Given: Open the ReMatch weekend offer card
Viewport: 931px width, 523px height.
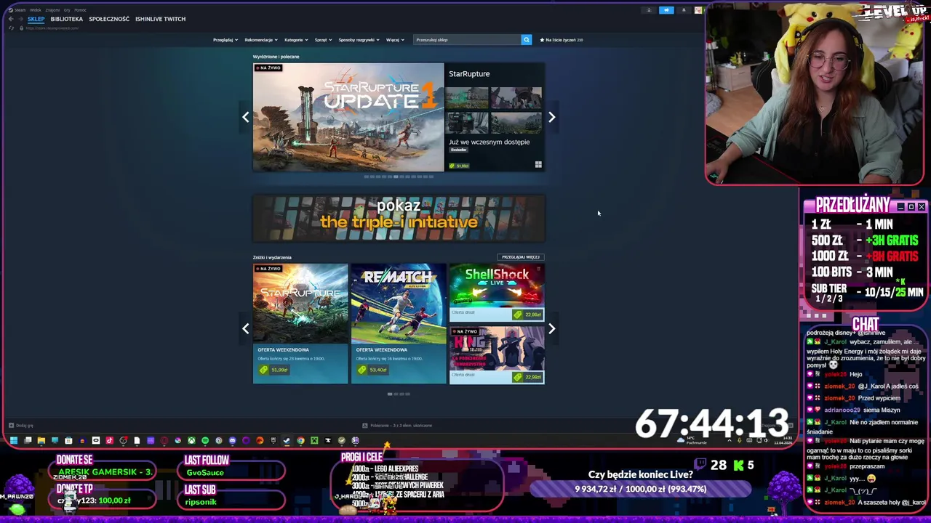Looking at the screenshot, I should coord(399,324).
